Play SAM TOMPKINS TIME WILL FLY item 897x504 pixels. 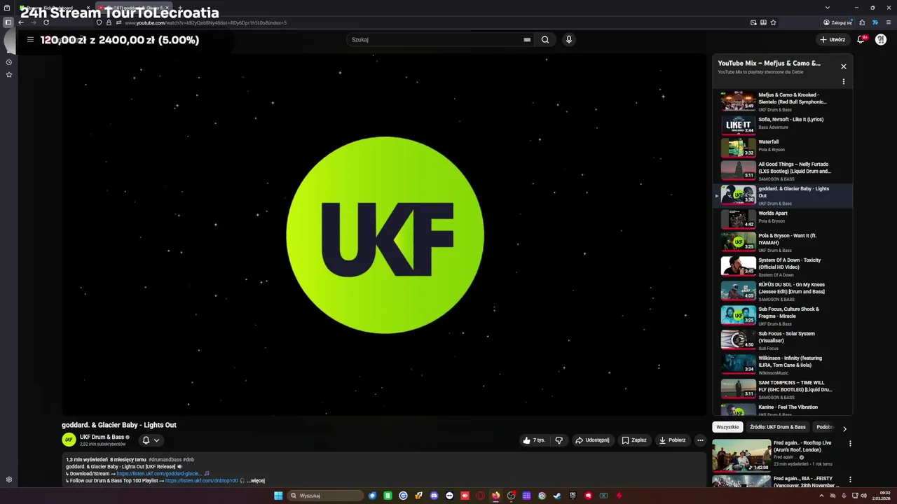point(783,389)
